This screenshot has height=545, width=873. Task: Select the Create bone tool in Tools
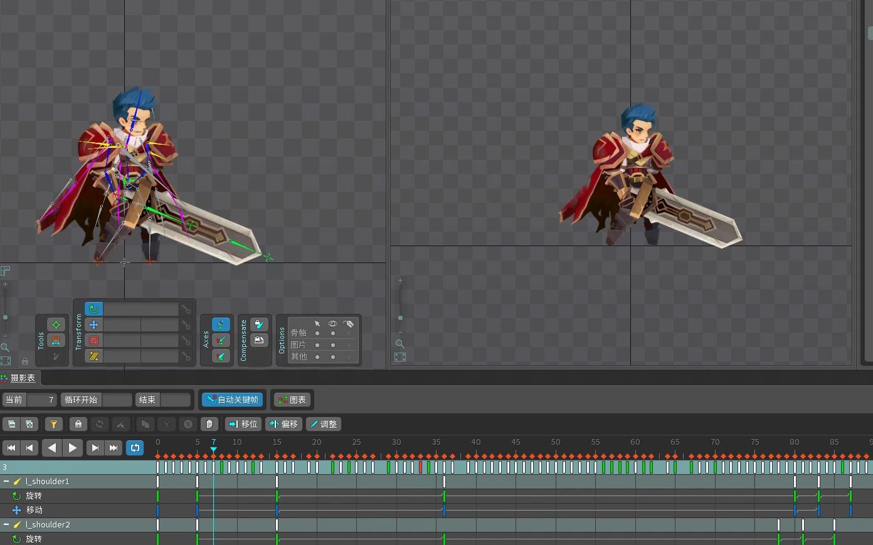(56, 356)
